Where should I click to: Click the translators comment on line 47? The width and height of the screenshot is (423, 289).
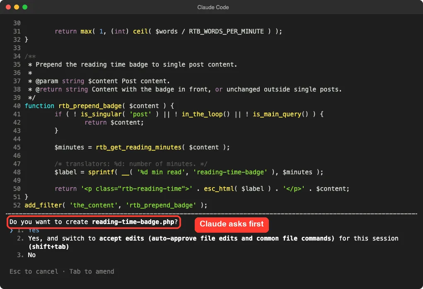[x=131, y=164]
